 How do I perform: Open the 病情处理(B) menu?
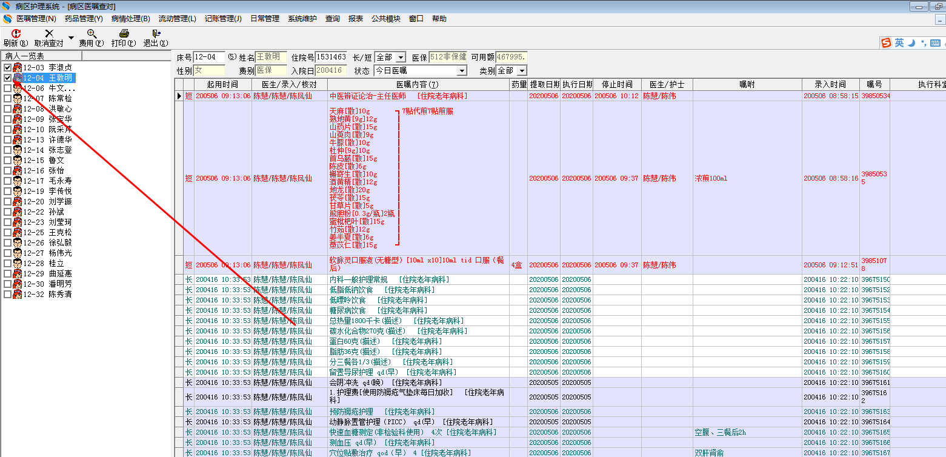click(x=131, y=19)
